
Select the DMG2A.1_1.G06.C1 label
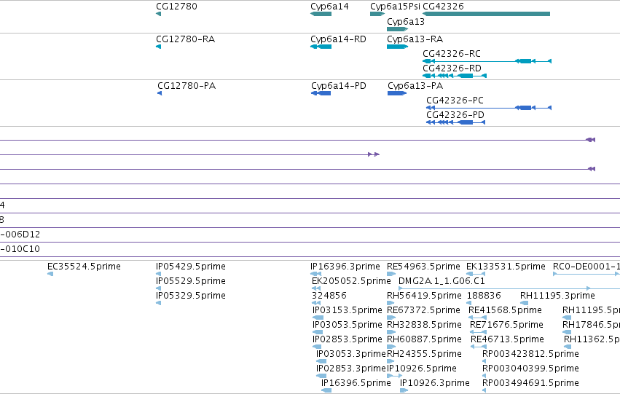click(442, 281)
